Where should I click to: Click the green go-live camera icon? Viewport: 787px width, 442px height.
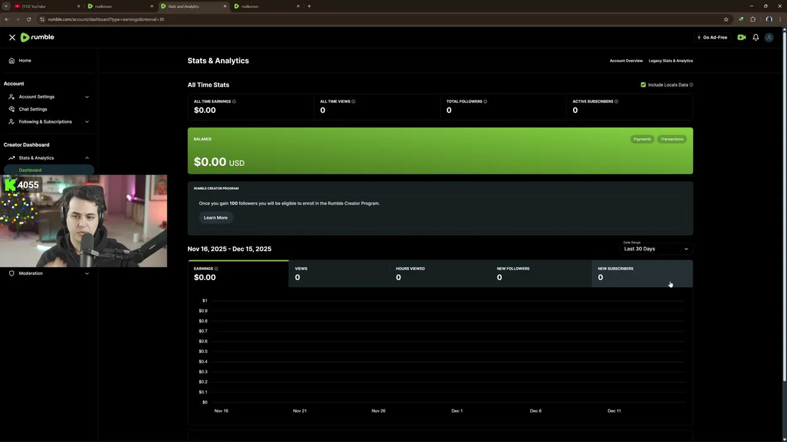click(x=742, y=37)
